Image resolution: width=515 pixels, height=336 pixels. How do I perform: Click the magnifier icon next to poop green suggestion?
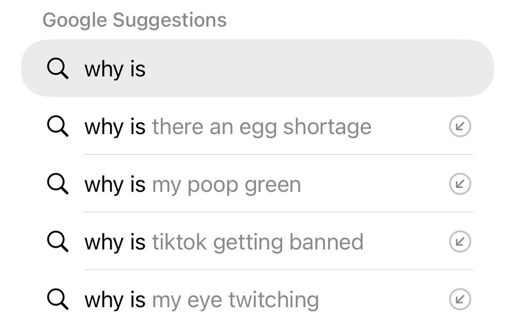point(58,184)
